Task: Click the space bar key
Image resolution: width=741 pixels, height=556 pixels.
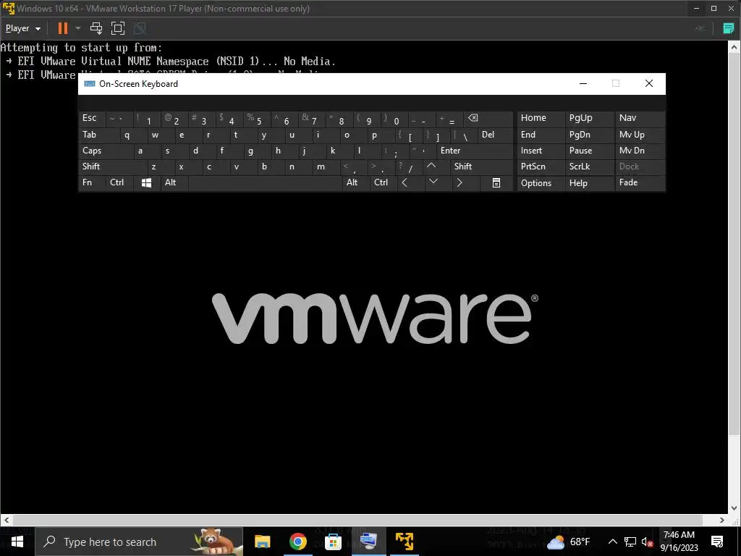Action: [x=266, y=182]
